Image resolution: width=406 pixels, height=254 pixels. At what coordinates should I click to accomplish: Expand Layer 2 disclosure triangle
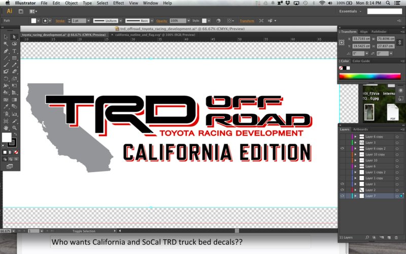(356, 190)
